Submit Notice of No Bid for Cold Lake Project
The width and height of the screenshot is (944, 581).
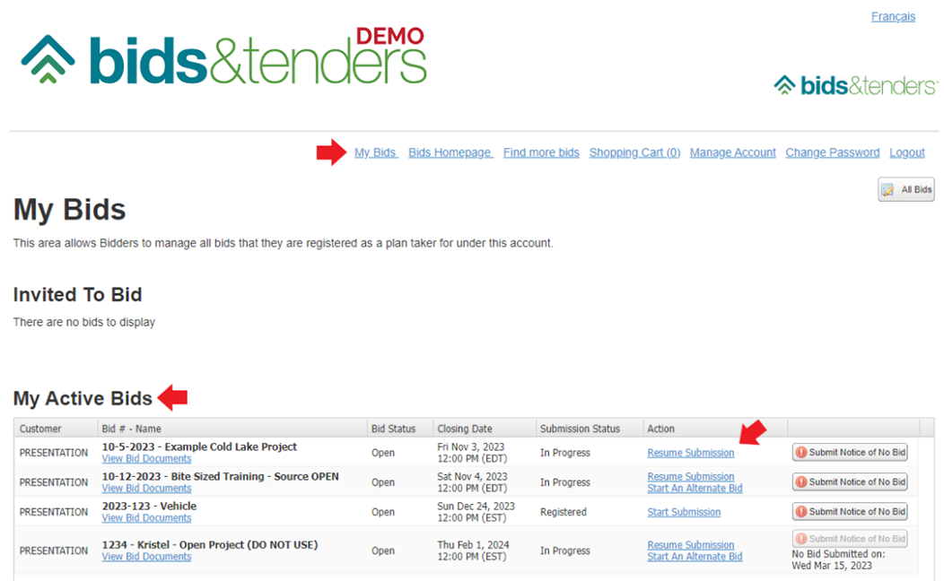point(850,453)
